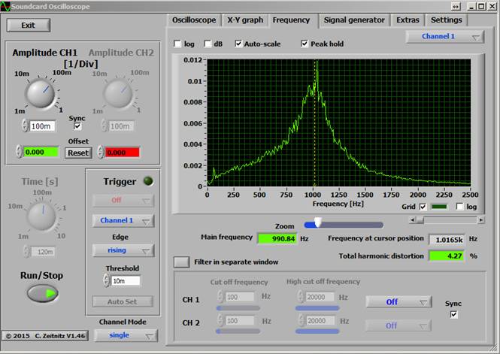The width and height of the screenshot is (500, 354).
Task: Click the Filter in separate window button
Action: tap(181, 262)
